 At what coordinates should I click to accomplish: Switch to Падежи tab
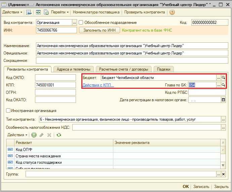pyautogui.click(x=163, y=69)
